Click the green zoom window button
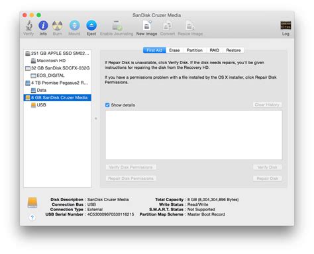The width and height of the screenshot is (314, 254). click(x=39, y=15)
